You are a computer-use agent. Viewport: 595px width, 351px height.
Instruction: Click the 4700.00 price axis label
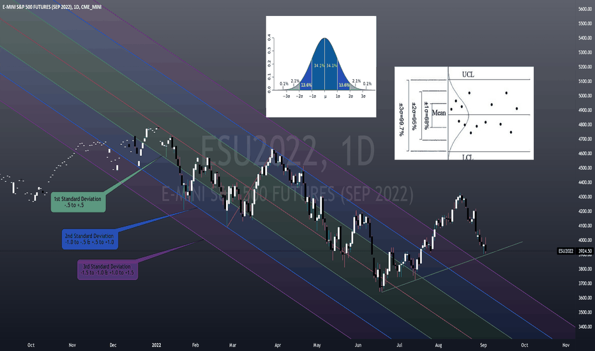coord(585,139)
